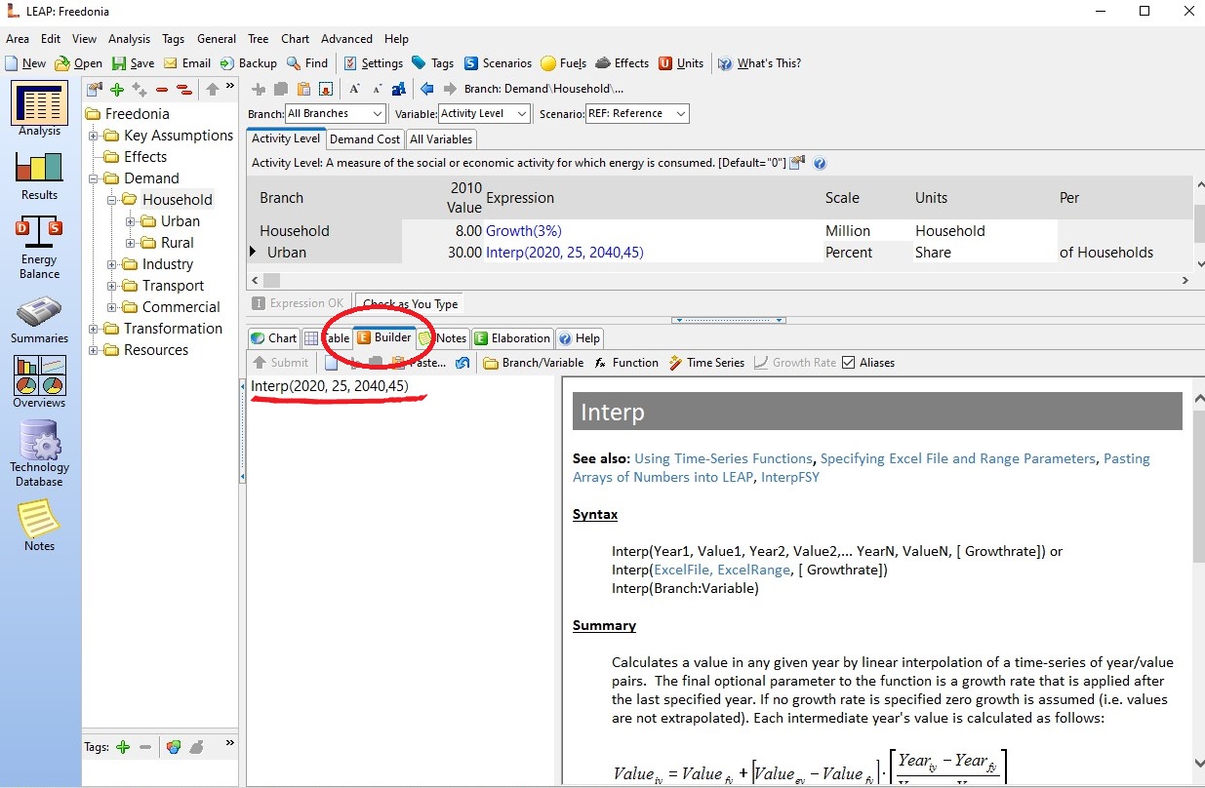
Task: Click the What's This? help button
Action: (x=759, y=63)
